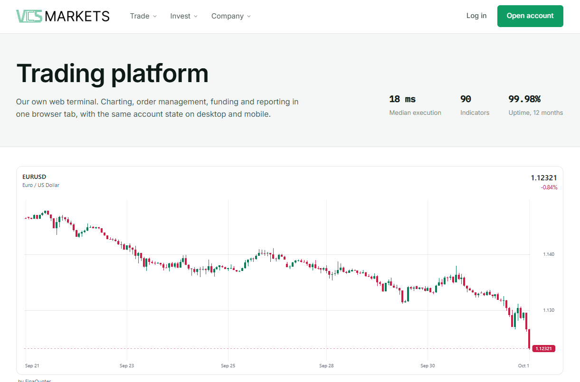Click the Median execution label

[x=415, y=113]
